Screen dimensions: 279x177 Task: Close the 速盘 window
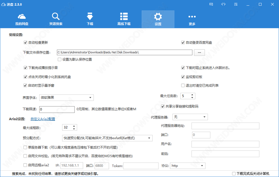click(272, 4)
